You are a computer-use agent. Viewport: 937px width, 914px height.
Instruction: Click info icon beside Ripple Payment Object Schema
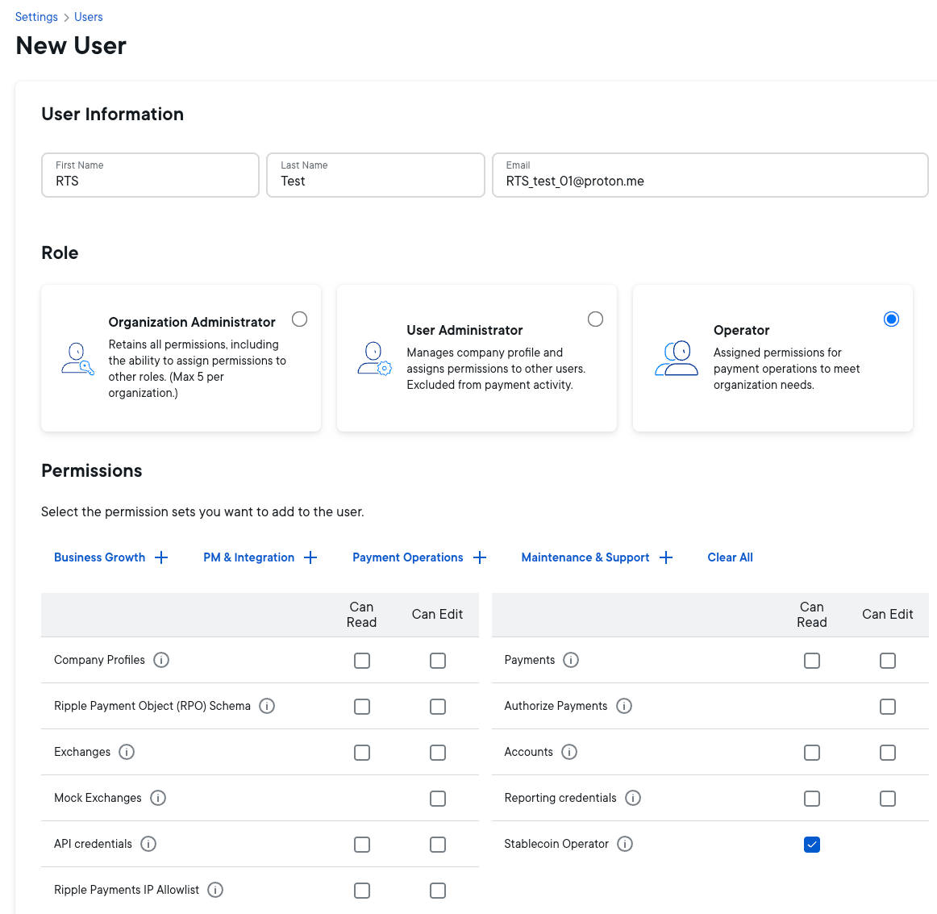[267, 706]
